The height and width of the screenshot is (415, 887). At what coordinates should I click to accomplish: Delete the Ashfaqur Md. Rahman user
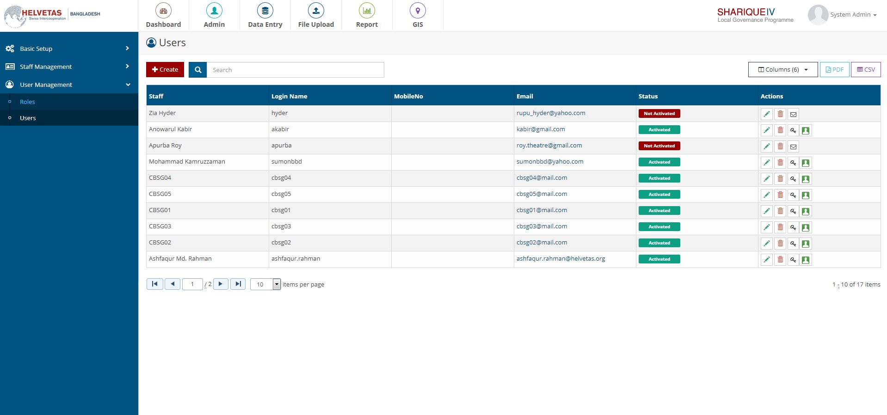tap(780, 260)
